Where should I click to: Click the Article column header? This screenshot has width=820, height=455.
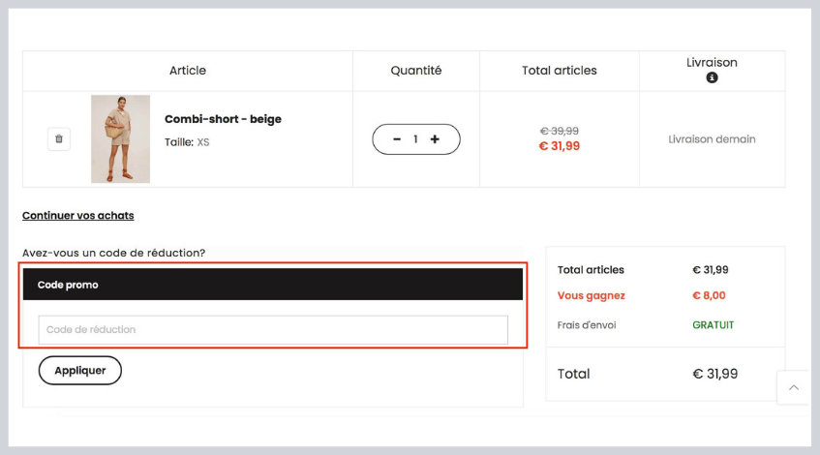click(188, 71)
